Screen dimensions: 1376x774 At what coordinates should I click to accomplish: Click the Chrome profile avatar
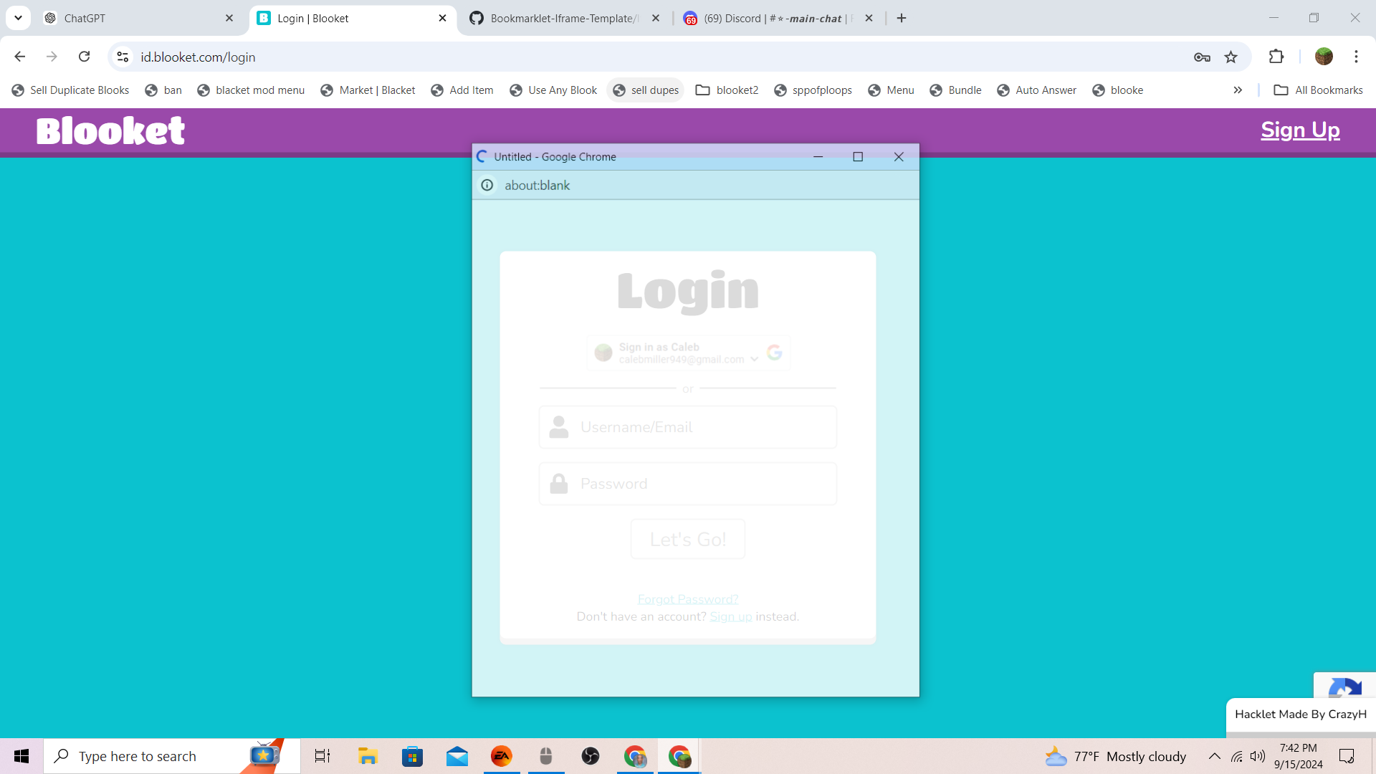(x=1324, y=57)
